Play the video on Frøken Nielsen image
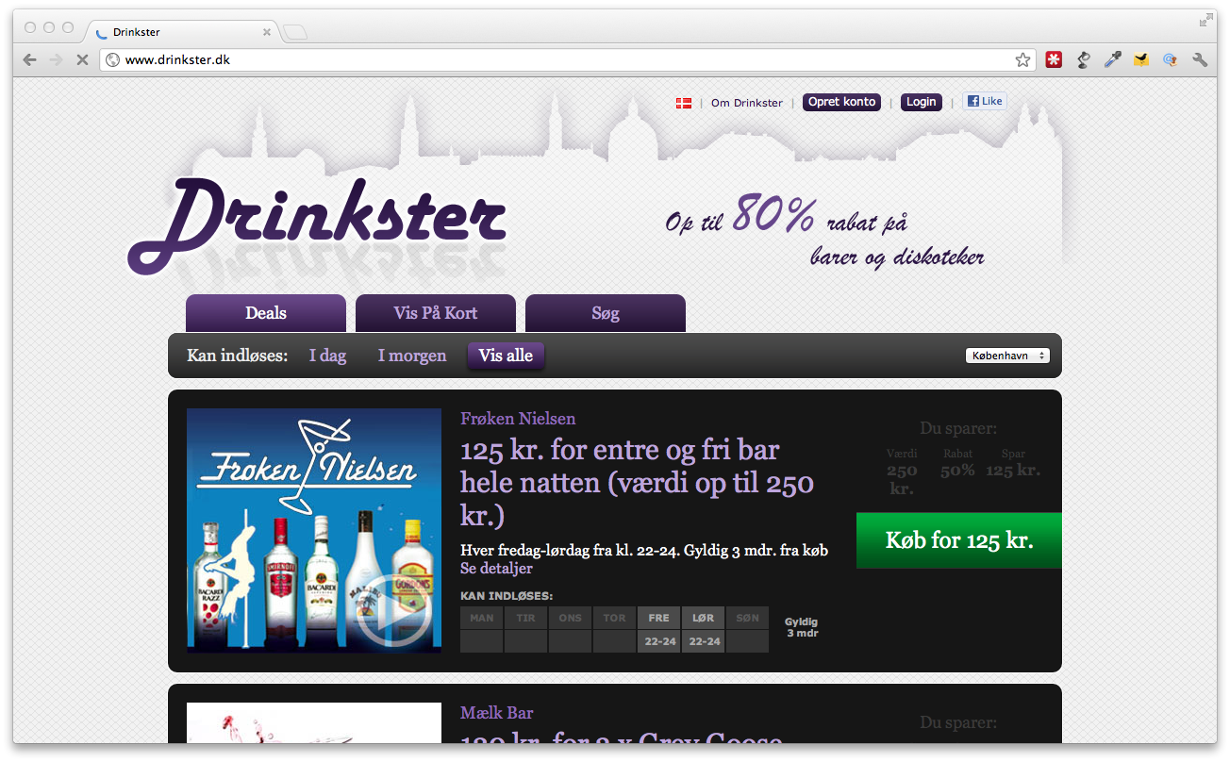The width and height of the screenshot is (1230, 762). pos(393,612)
